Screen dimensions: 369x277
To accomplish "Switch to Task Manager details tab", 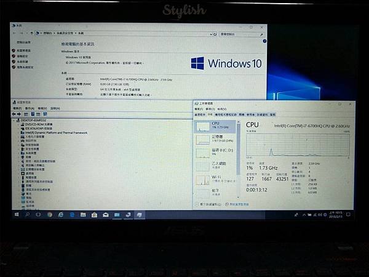I will (x=262, y=114).
